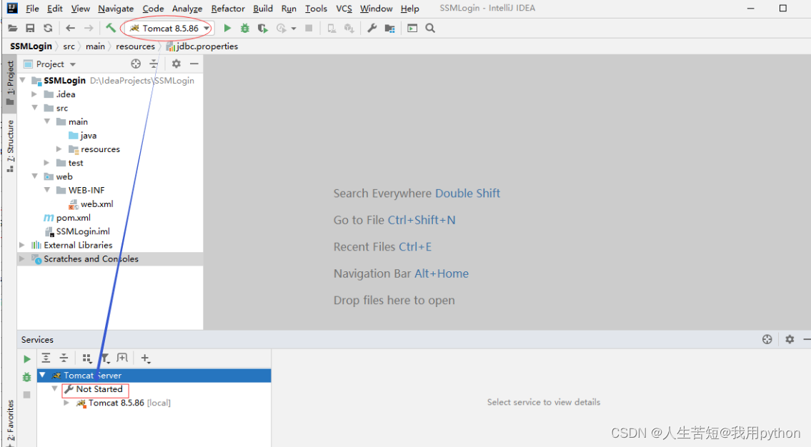Screen dimensions: 811x447
Task: Collapse the src folder arrow
Action: pyautogui.click(x=34, y=108)
